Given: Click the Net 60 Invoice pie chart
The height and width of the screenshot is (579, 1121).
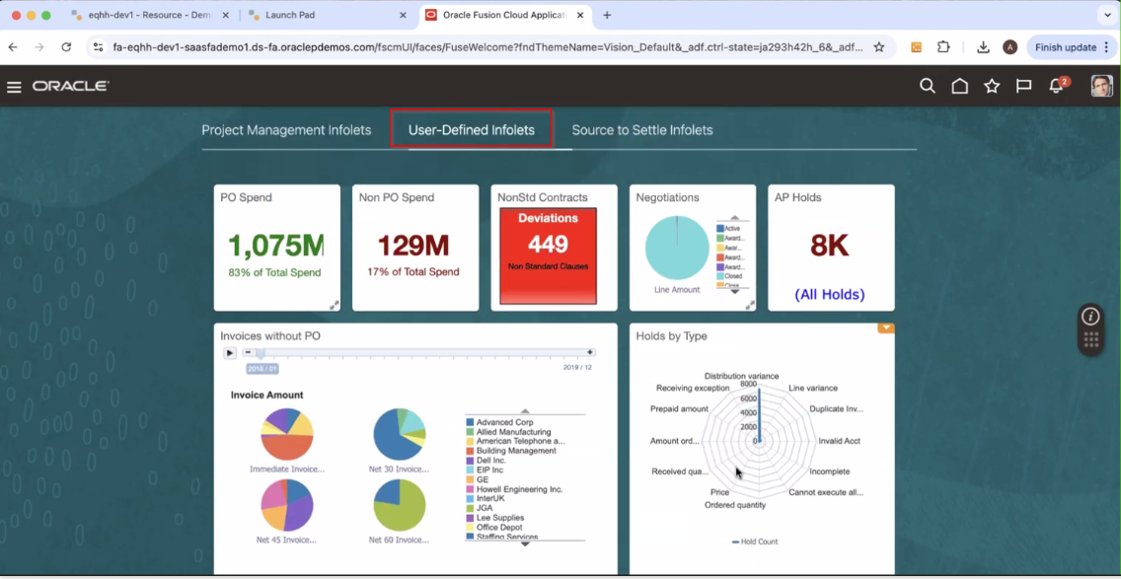Looking at the screenshot, I should pos(400,505).
